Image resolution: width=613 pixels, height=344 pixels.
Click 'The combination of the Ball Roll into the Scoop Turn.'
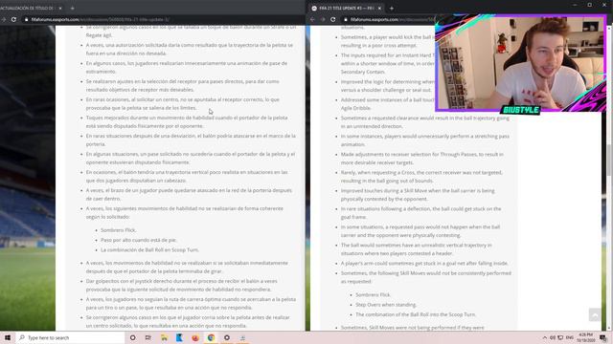tap(416, 314)
